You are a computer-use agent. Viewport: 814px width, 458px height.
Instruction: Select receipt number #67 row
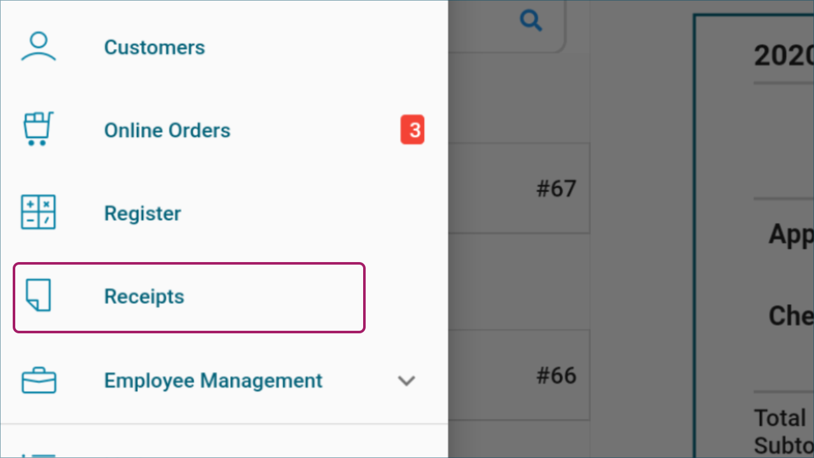pos(519,188)
